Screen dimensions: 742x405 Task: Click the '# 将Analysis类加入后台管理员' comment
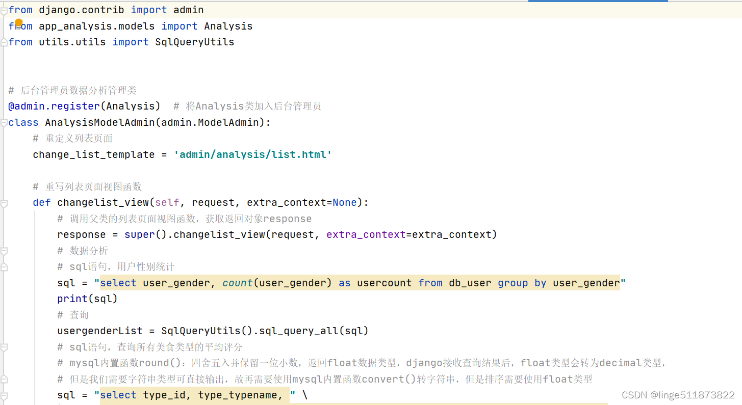pyautogui.click(x=247, y=106)
